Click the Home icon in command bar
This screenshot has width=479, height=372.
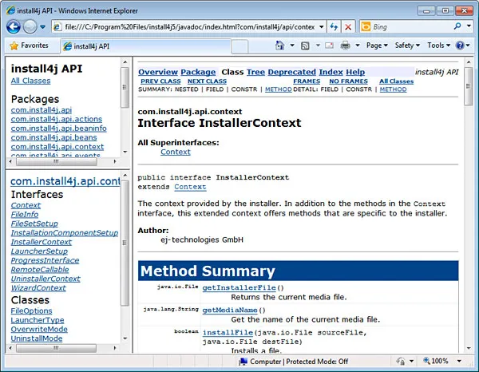(x=279, y=46)
